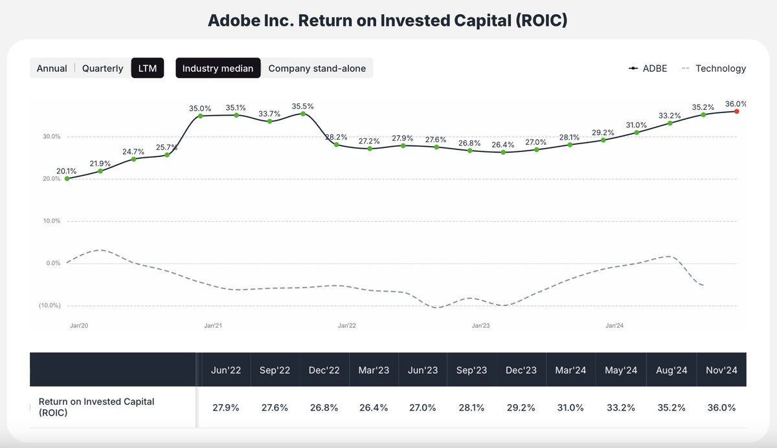Select the 36.0% value in the table

click(721, 408)
